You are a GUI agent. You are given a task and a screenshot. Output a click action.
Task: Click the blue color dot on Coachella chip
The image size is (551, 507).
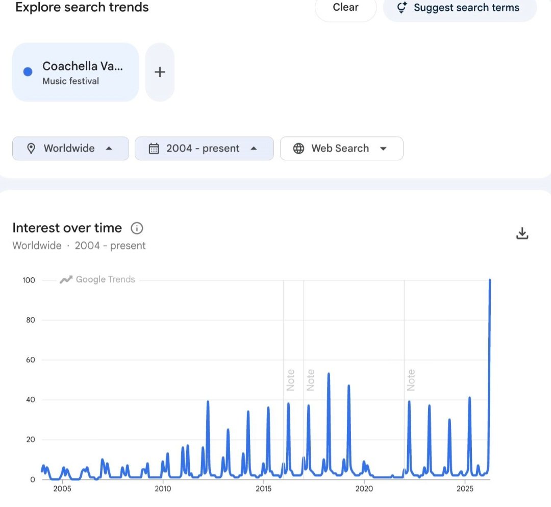tap(28, 71)
